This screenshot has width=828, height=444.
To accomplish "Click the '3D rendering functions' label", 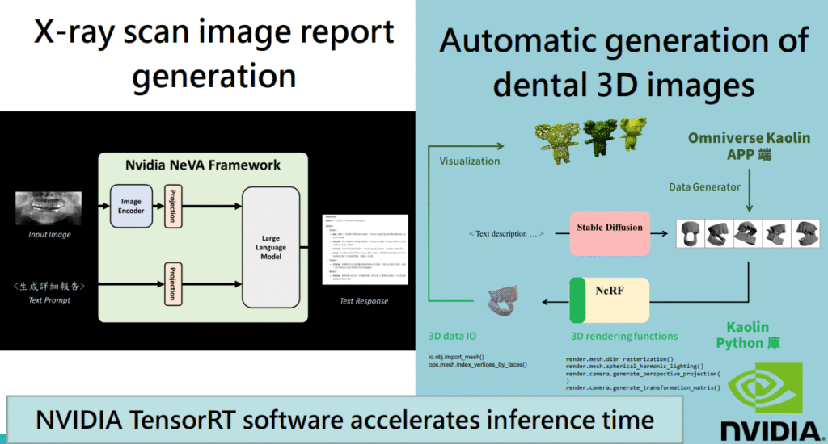I will click(x=624, y=337).
